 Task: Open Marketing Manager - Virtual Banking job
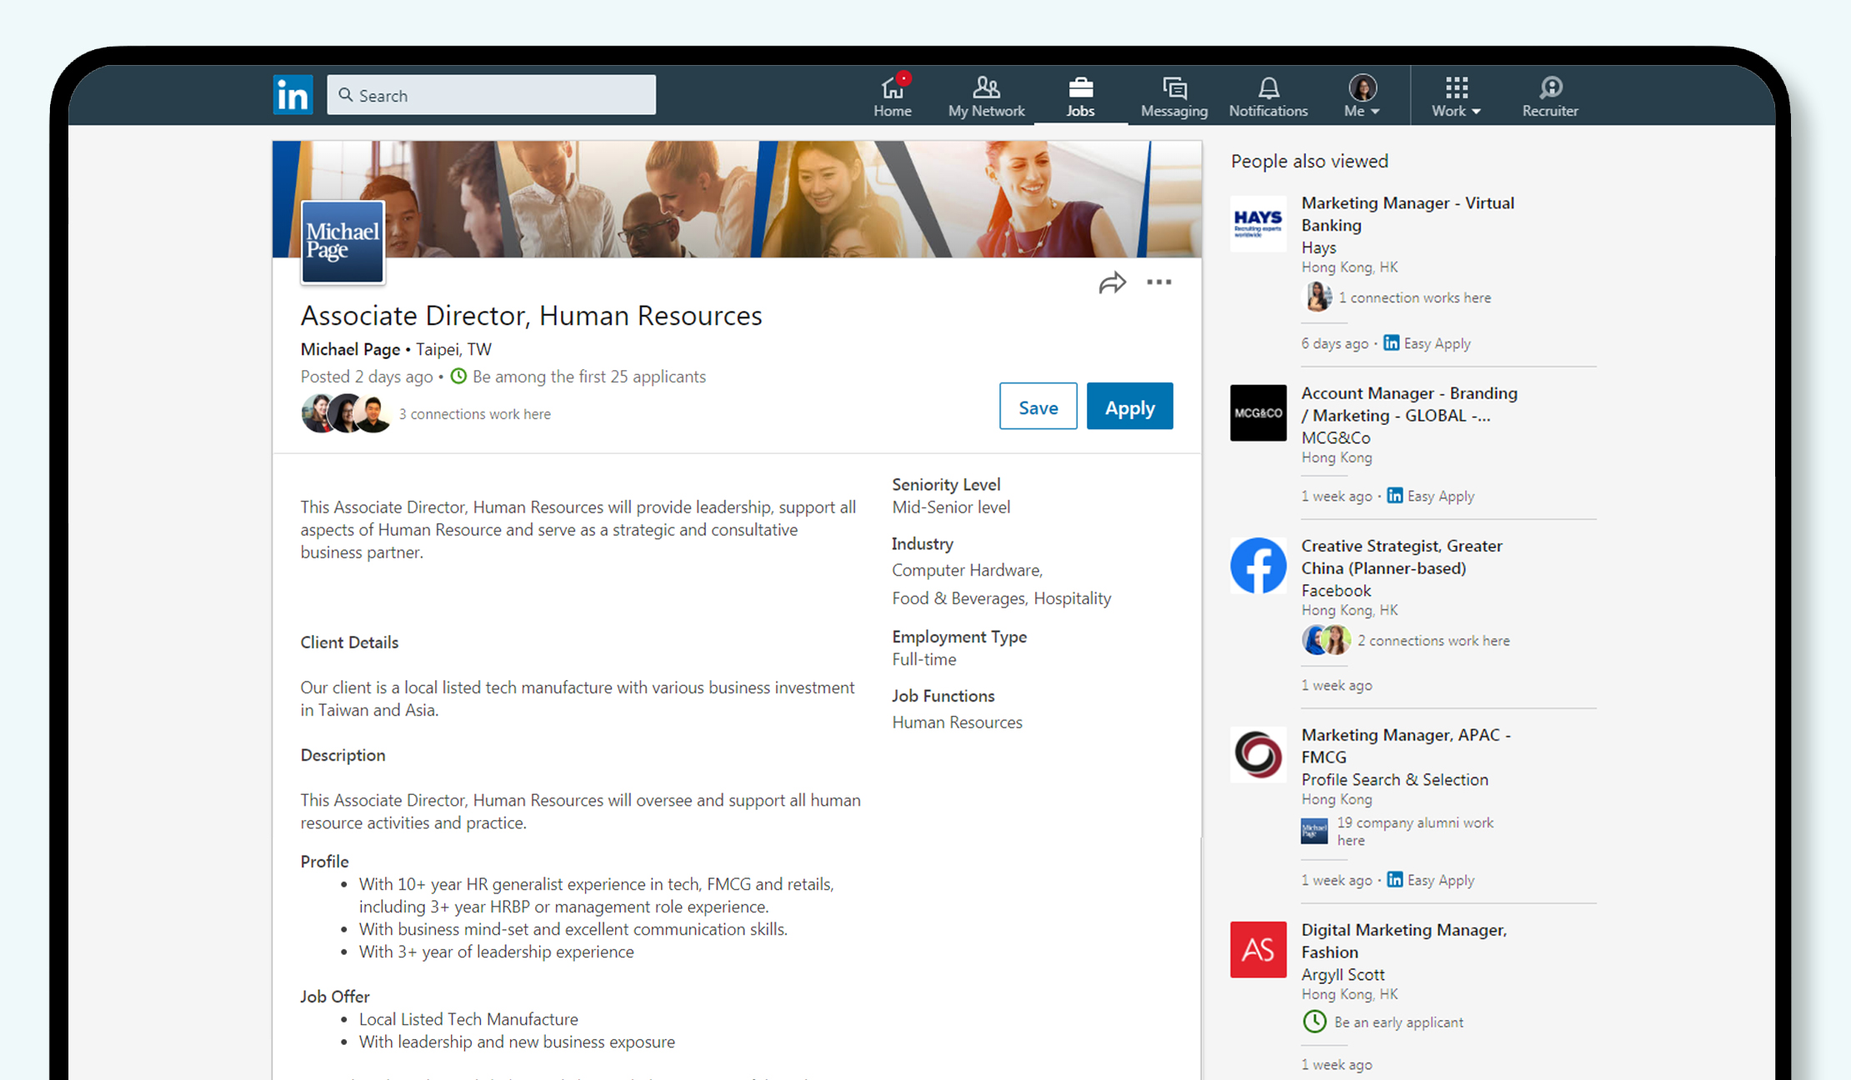point(1408,214)
